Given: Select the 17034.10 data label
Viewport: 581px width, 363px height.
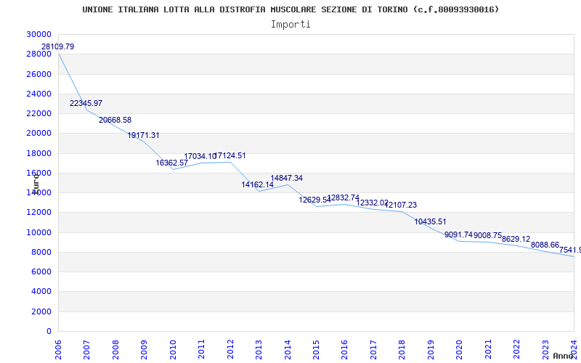Looking at the screenshot, I should pyautogui.click(x=200, y=156).
